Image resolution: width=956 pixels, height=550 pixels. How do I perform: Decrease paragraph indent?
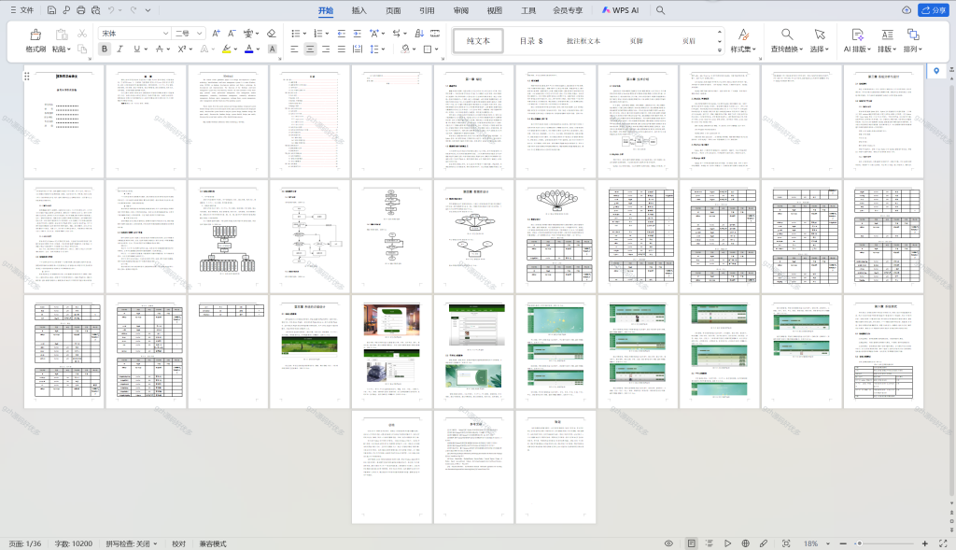click(x=342, y=34)
